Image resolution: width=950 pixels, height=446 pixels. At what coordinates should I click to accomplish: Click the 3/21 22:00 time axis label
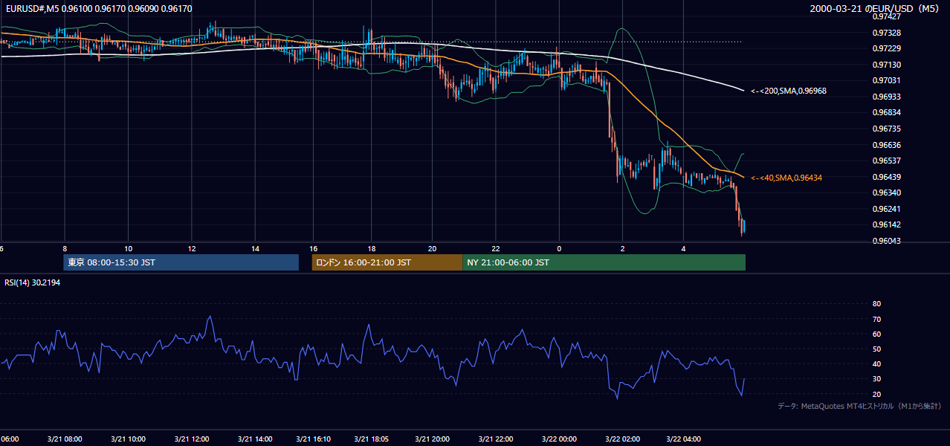(496, 439)
